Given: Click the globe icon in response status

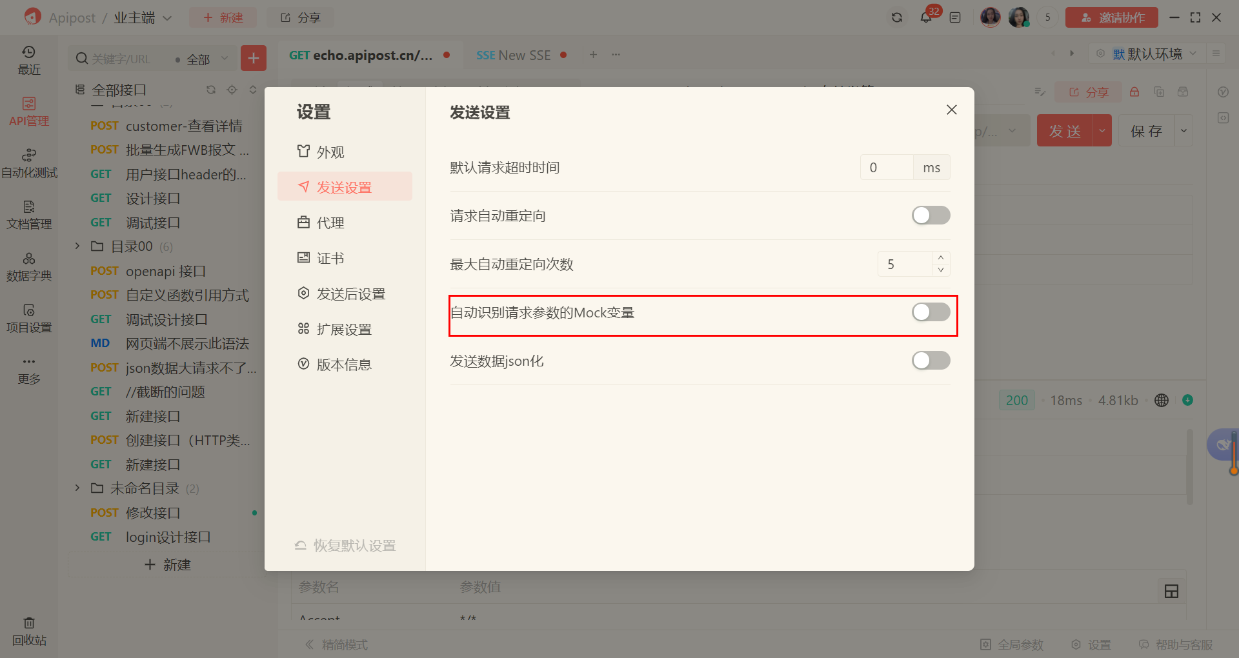Looking at the screenshot, I should pyautogui.click(x=1162, y=400).
